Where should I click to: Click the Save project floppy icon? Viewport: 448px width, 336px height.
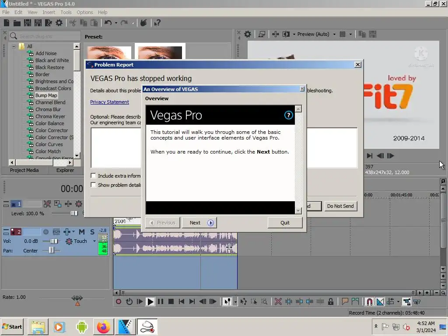tap(28, 23)
